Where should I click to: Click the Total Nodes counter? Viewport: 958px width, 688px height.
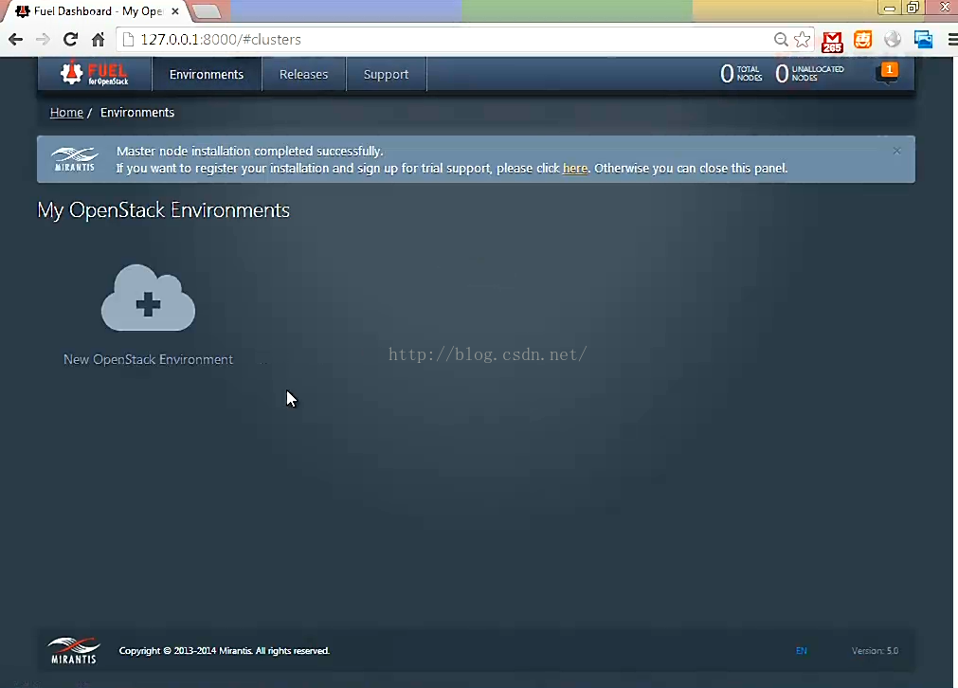(x=741, y=73)
